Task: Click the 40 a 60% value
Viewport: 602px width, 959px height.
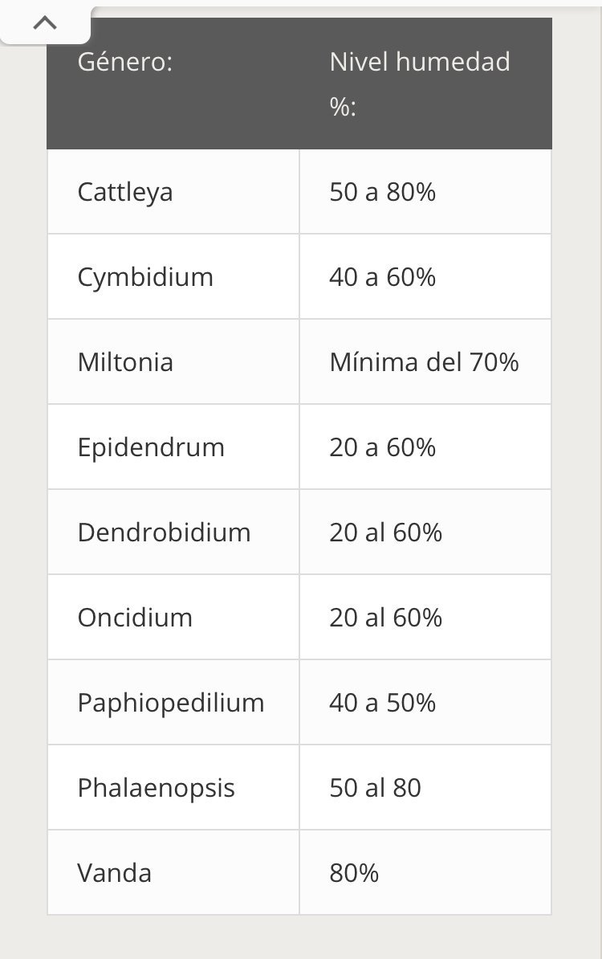Action: click(383, 277)
